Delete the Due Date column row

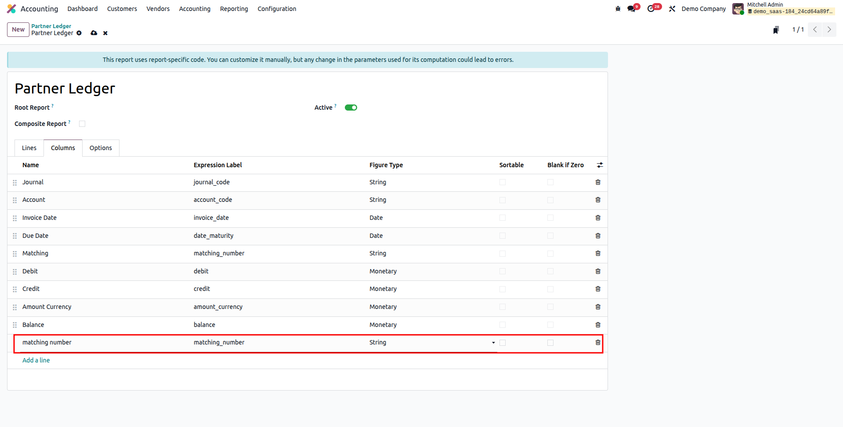tap(598, 236)
